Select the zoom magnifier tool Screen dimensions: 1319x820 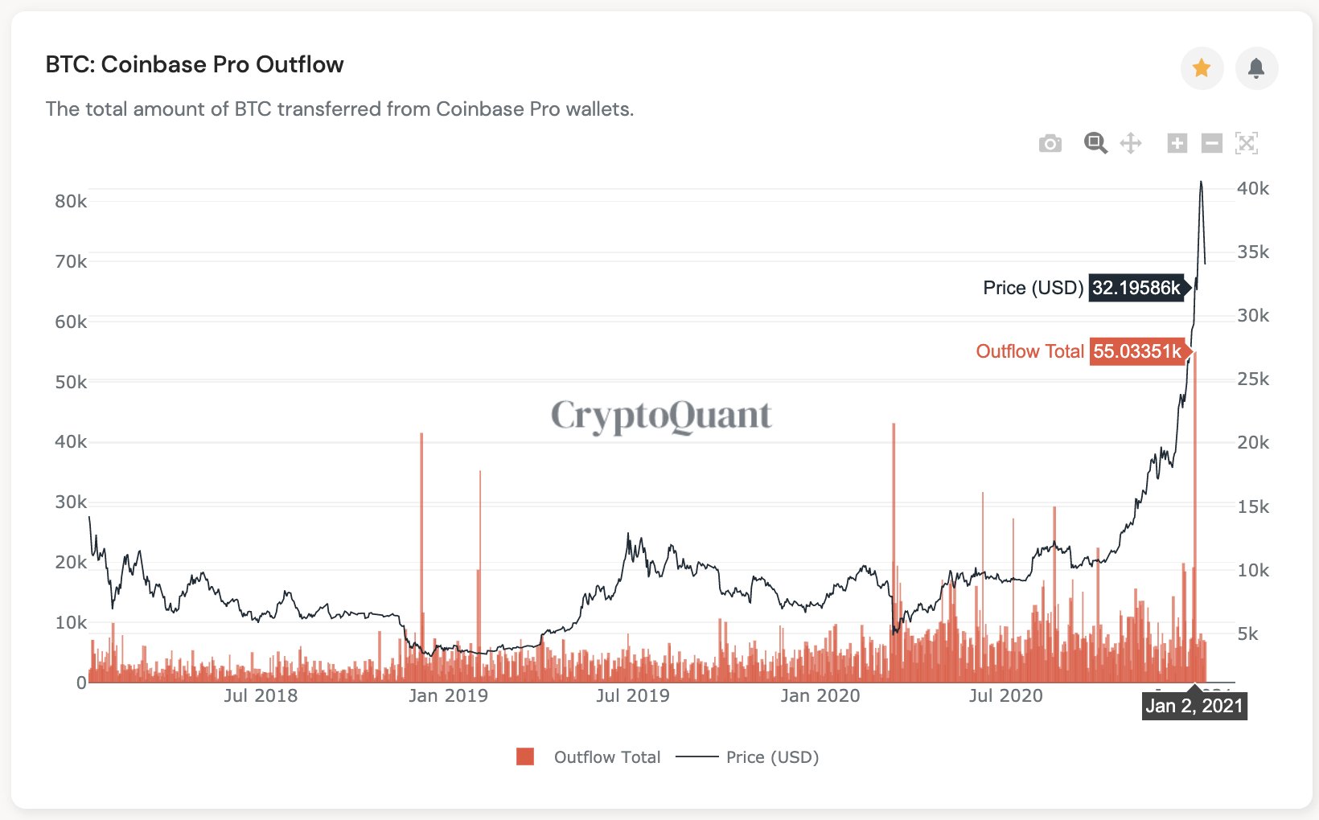coord(1095,143)
